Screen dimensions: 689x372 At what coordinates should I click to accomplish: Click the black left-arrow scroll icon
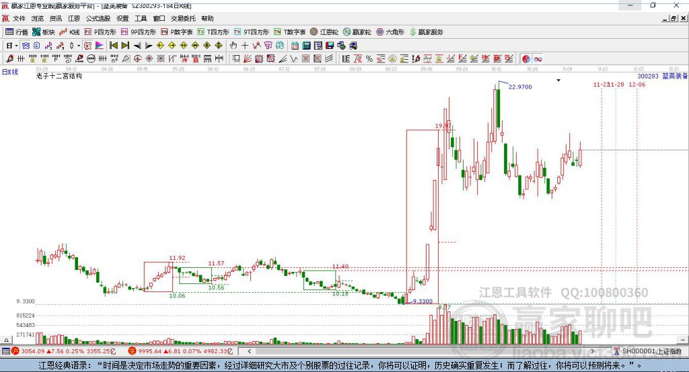pos(137,46)
